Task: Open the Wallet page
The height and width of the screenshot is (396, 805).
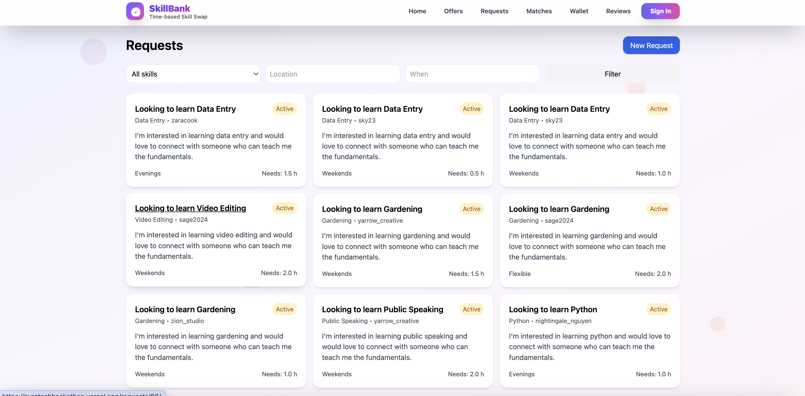Action: point(579,11)
